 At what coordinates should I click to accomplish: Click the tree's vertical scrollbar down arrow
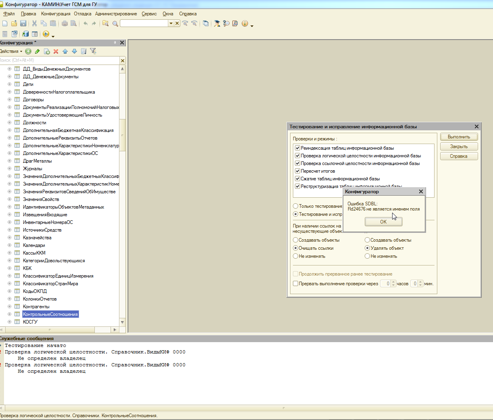123,322
